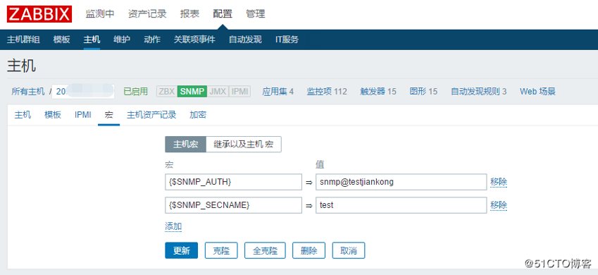The width and height of the screenshot is (598, 275).
Task: Open the 配置 top menu
Action: pyautogui.click(x=223, y=14)
